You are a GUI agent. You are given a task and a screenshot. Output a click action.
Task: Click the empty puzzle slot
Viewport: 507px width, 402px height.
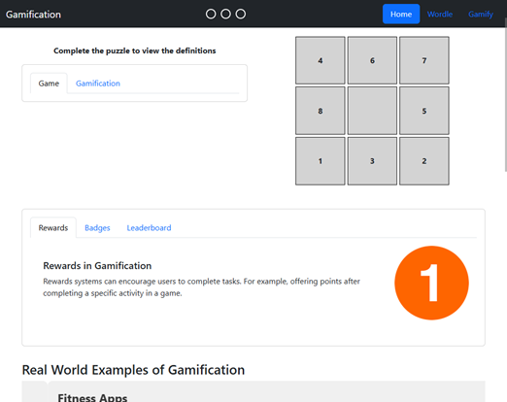pos(372,111)
